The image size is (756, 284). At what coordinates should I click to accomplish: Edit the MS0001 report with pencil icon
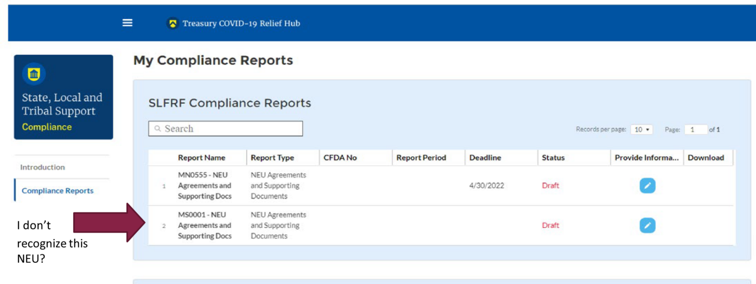[647, 225]
